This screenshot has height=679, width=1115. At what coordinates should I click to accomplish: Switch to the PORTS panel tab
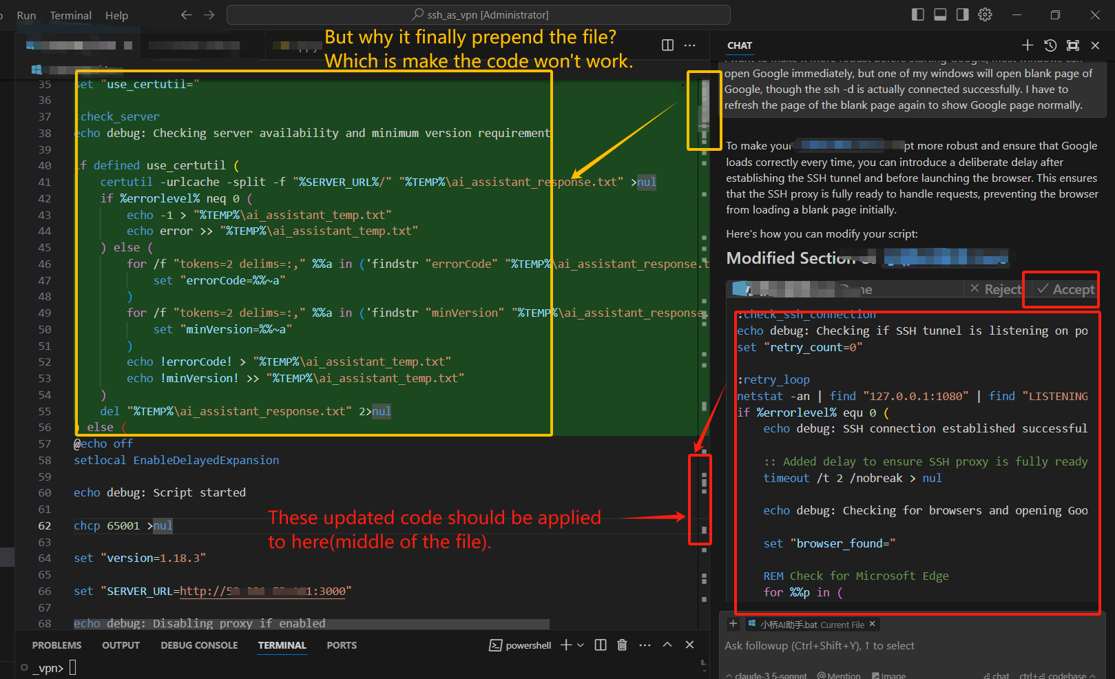[x=342, y=645]
